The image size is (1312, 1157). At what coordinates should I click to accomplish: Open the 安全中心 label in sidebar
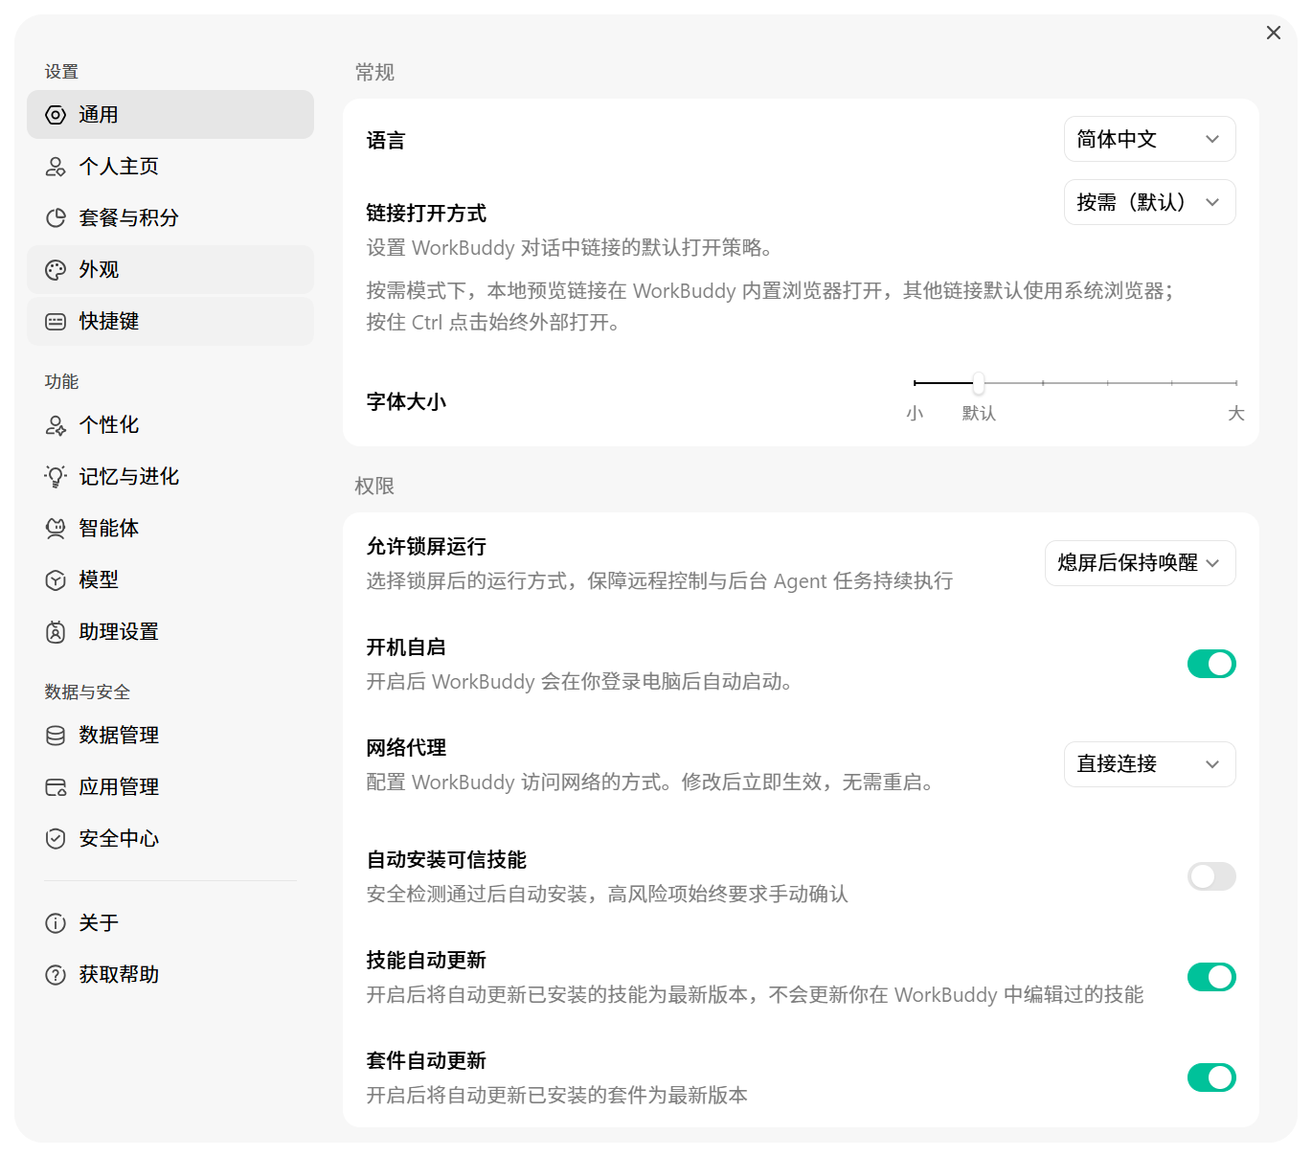(x=119, y=839)
